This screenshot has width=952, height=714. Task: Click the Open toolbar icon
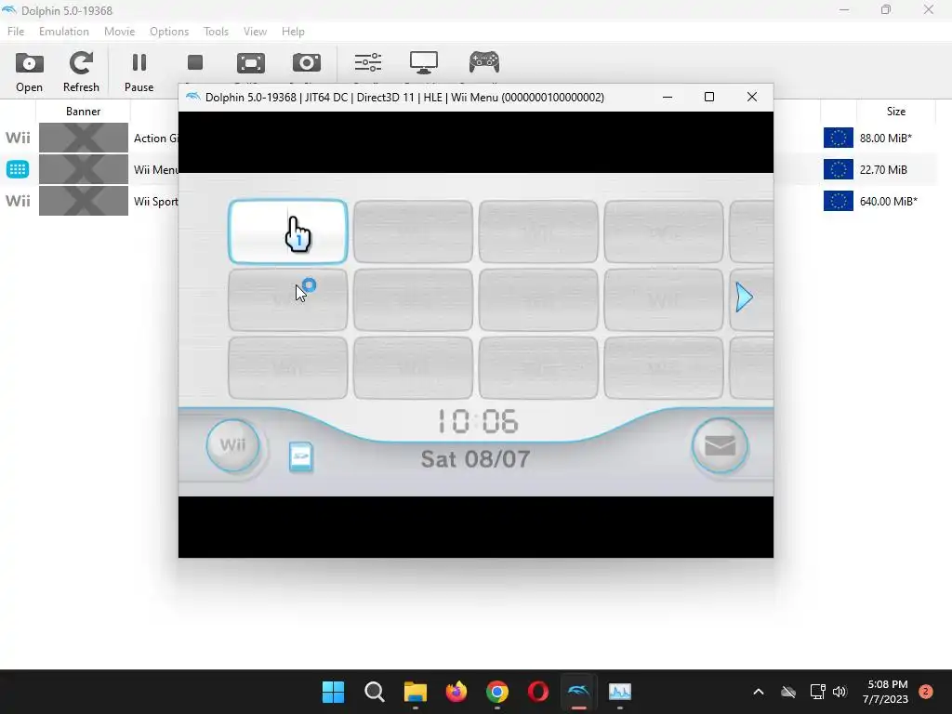(x=29, y=72)
